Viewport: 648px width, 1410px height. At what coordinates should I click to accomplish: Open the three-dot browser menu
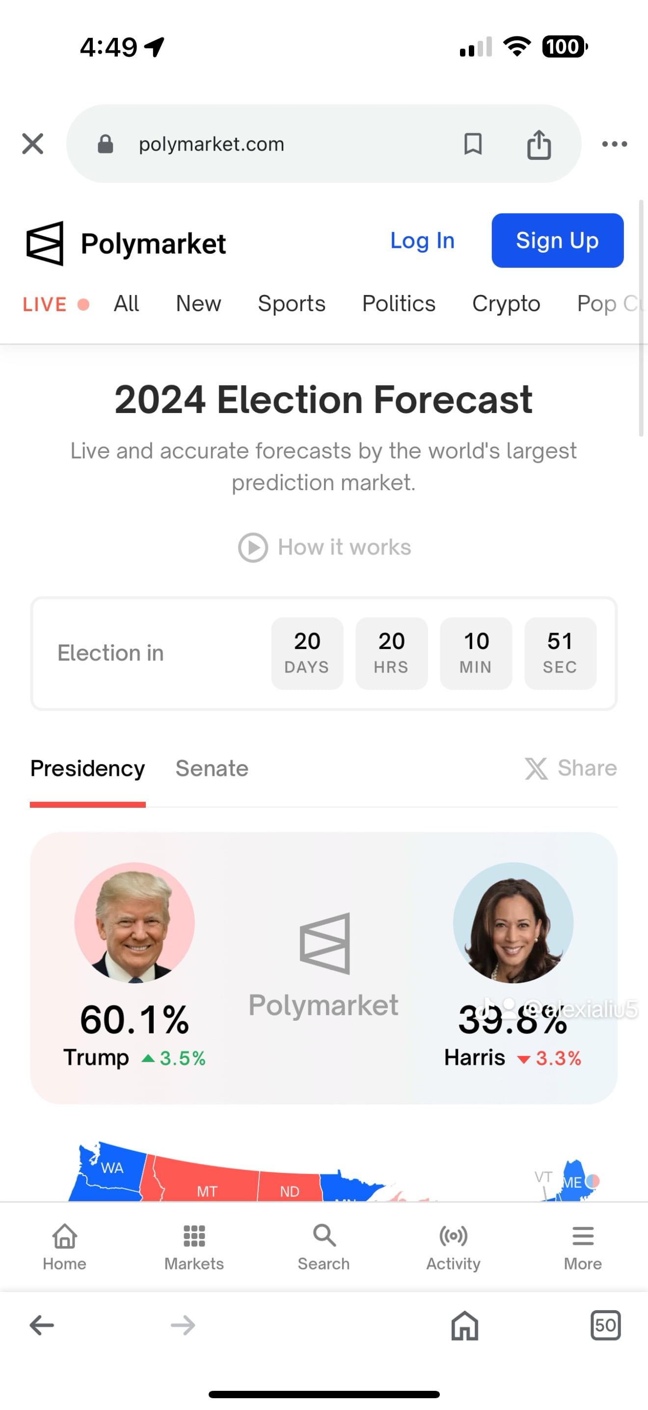click(x=614, y=144)
